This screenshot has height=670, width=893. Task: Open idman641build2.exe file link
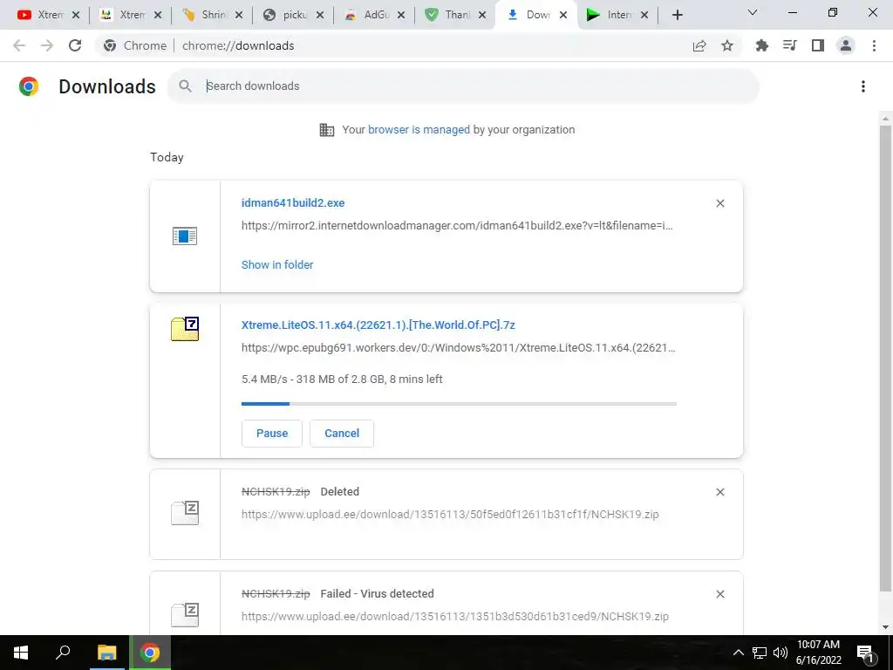[293, 202]
